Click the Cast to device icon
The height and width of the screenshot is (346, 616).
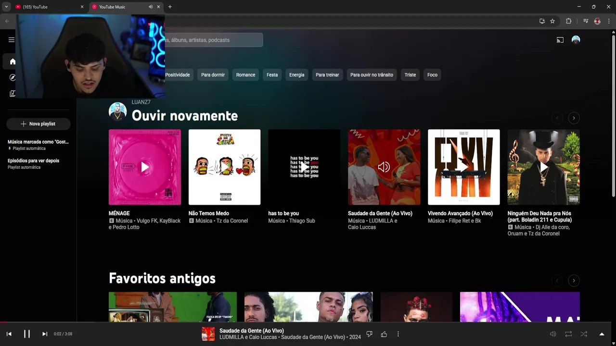coord(560,40)
